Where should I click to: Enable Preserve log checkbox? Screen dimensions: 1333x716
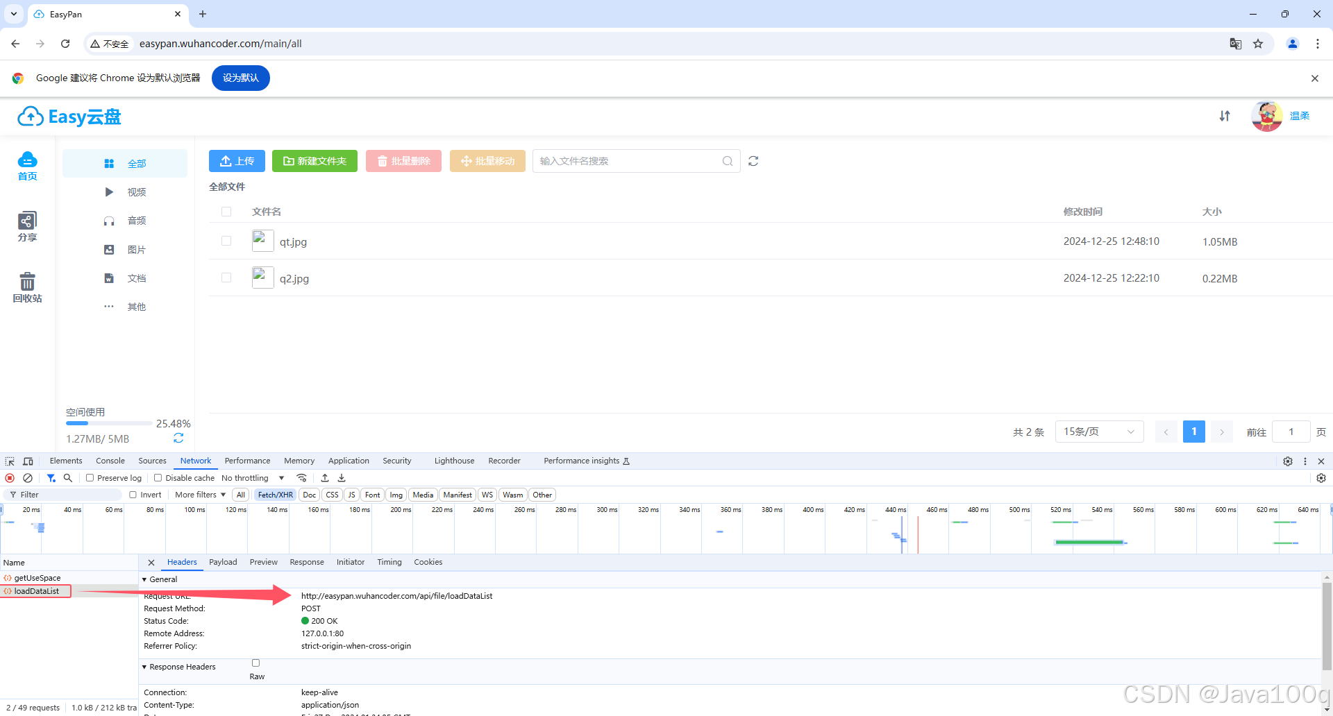(90, 478)
